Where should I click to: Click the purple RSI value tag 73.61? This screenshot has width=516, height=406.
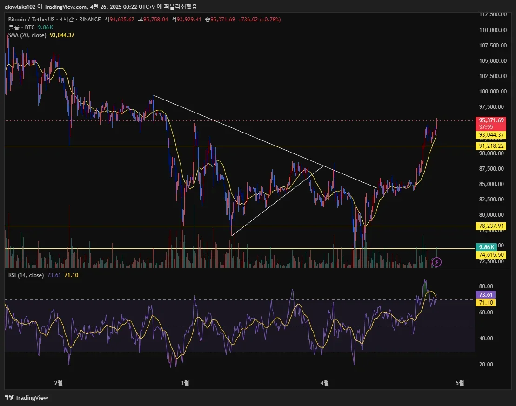[486, 295]
